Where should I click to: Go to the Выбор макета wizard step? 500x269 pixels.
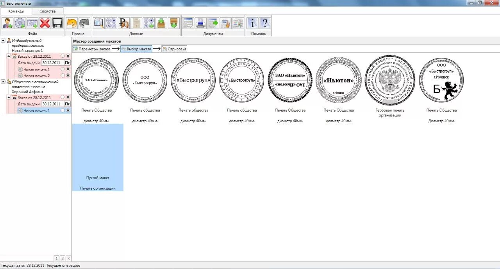(x=136, y=49)
